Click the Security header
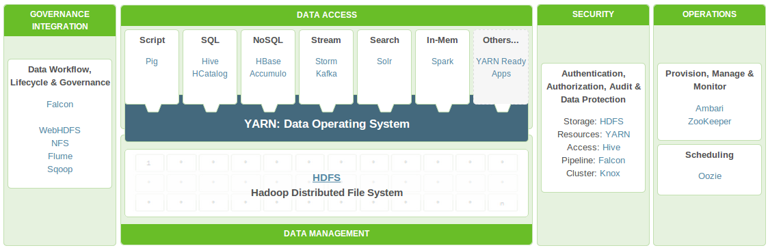 [x=593, y=14]
